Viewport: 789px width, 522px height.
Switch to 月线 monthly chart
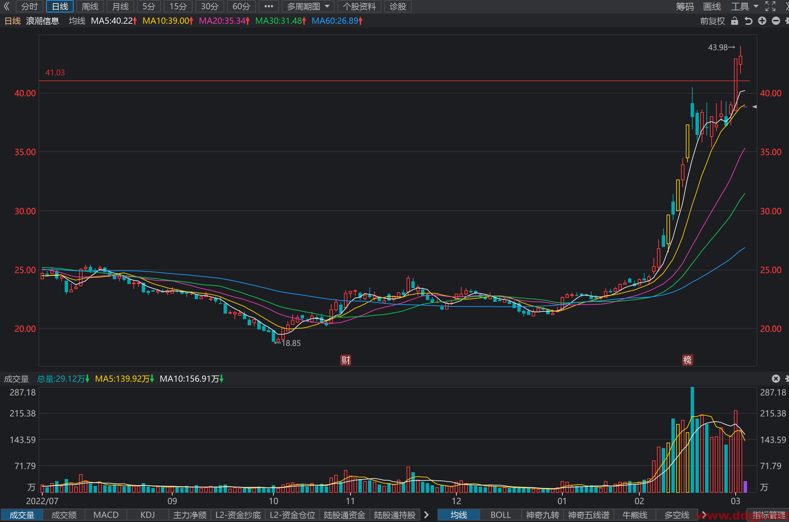pos(120,6)
